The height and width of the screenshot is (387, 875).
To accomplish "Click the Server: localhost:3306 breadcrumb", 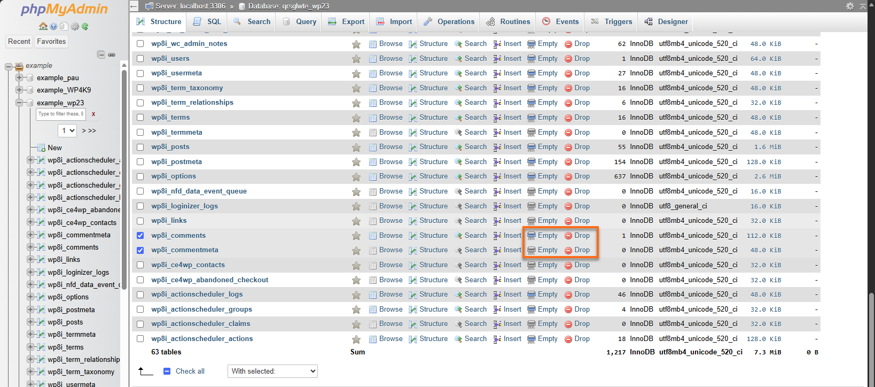I will (x=191, y=6).
